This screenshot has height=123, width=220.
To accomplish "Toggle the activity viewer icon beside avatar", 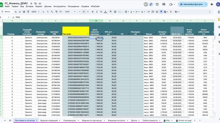I will [151, 4].
